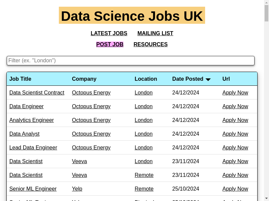Focus the job filter text field
This screenshot has width=269, height=201.
(x=130, y=61)
